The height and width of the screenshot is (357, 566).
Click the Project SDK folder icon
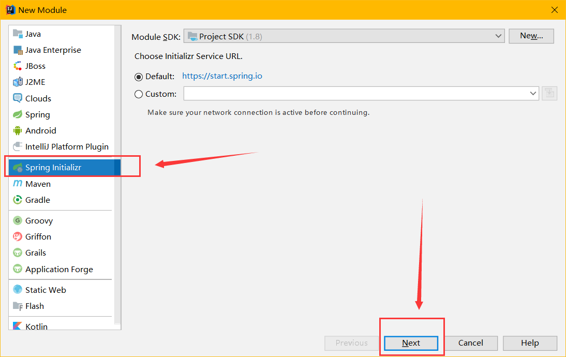coord(192,36)
